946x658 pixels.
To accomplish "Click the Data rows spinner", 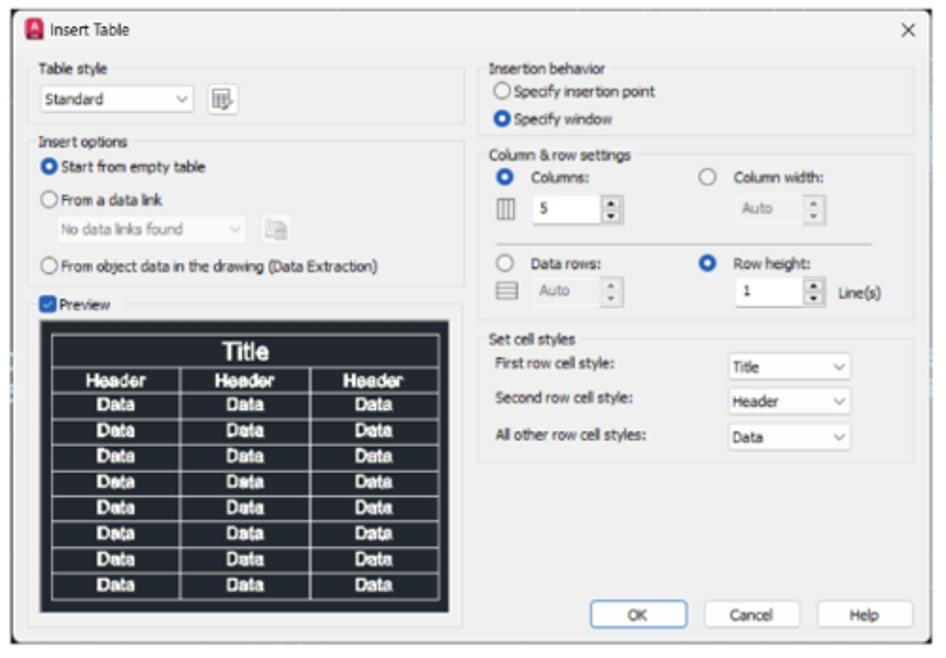I will coord(612,292).
